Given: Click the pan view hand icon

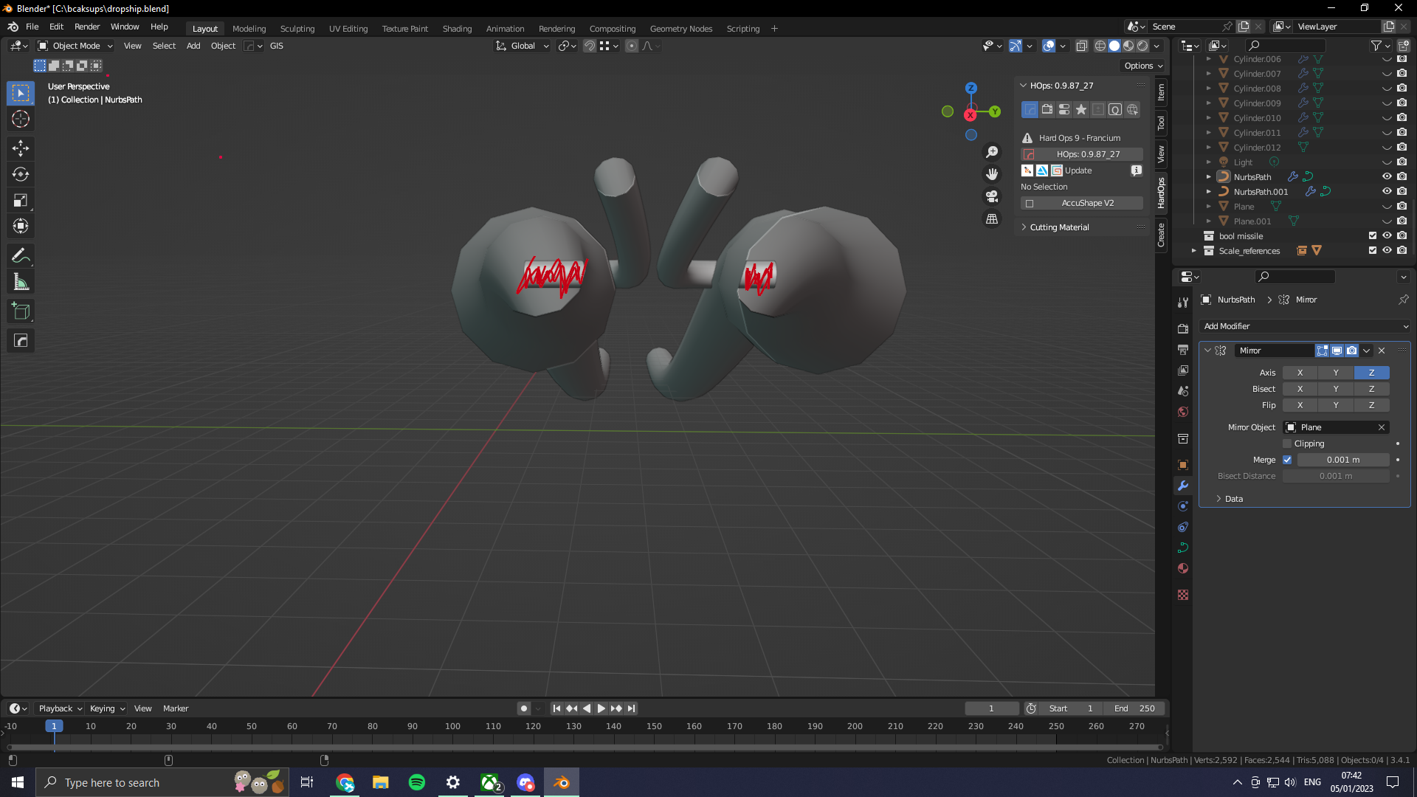Looking at the screenshot, I should click(x=992, y=173).
